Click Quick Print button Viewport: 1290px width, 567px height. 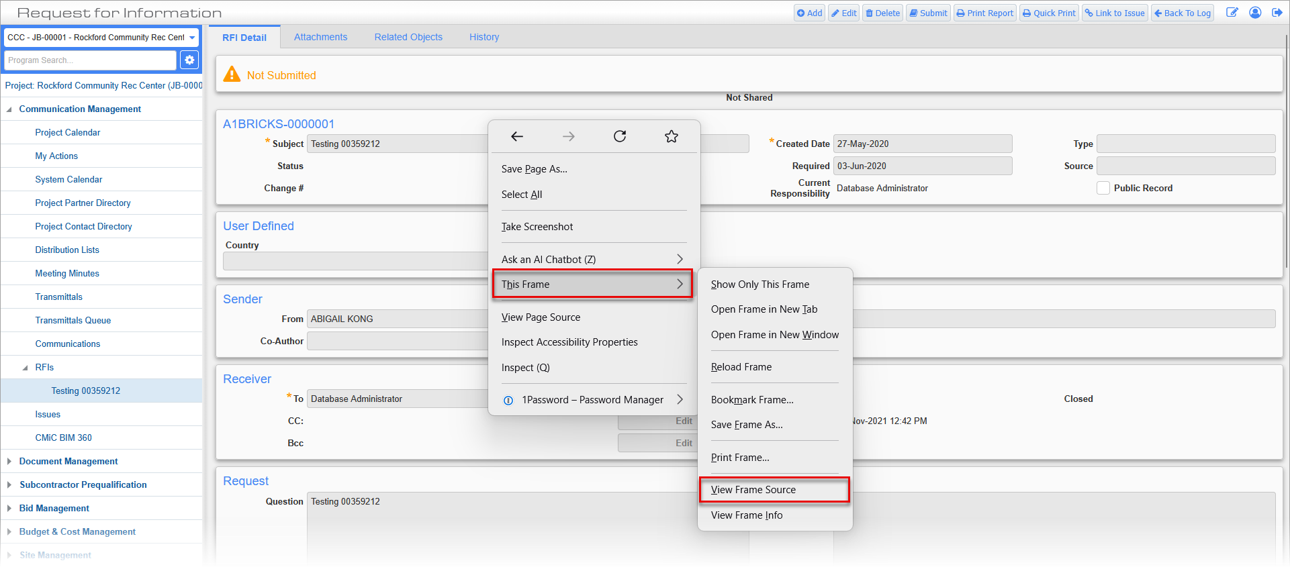[x=1049, y=13]
